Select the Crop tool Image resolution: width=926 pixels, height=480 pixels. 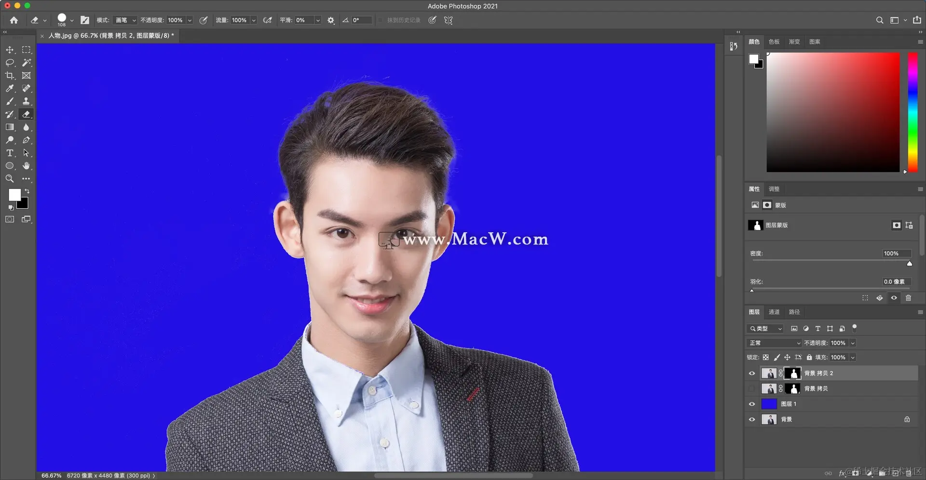[x=10, y=76]
